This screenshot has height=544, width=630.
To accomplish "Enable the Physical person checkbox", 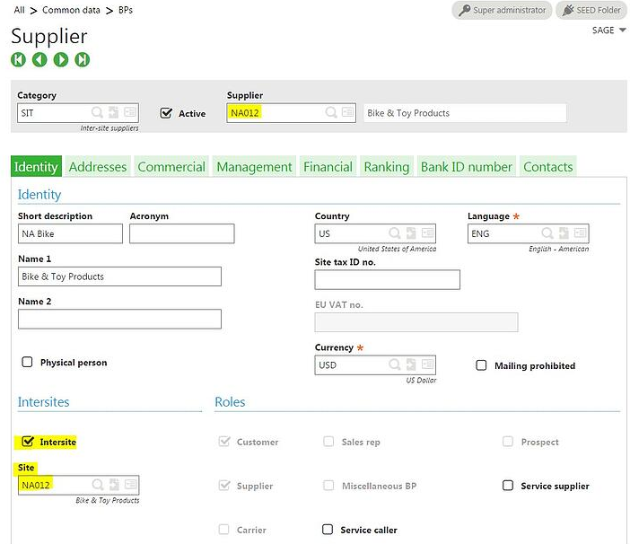I will (28, 363).
